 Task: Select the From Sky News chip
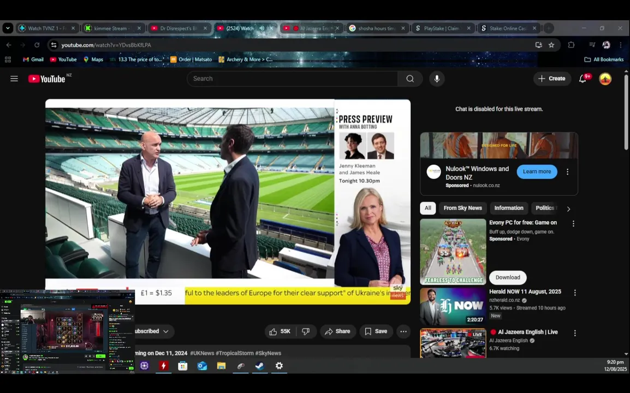(x=462, y=208)
